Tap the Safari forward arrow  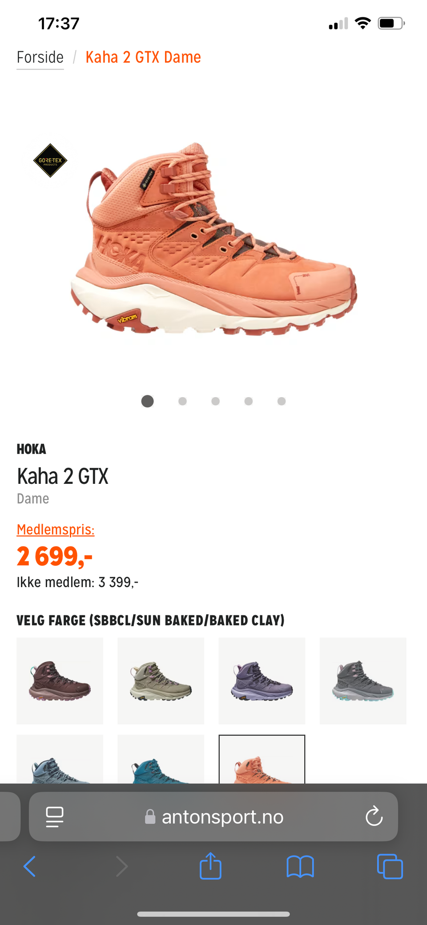121,866
